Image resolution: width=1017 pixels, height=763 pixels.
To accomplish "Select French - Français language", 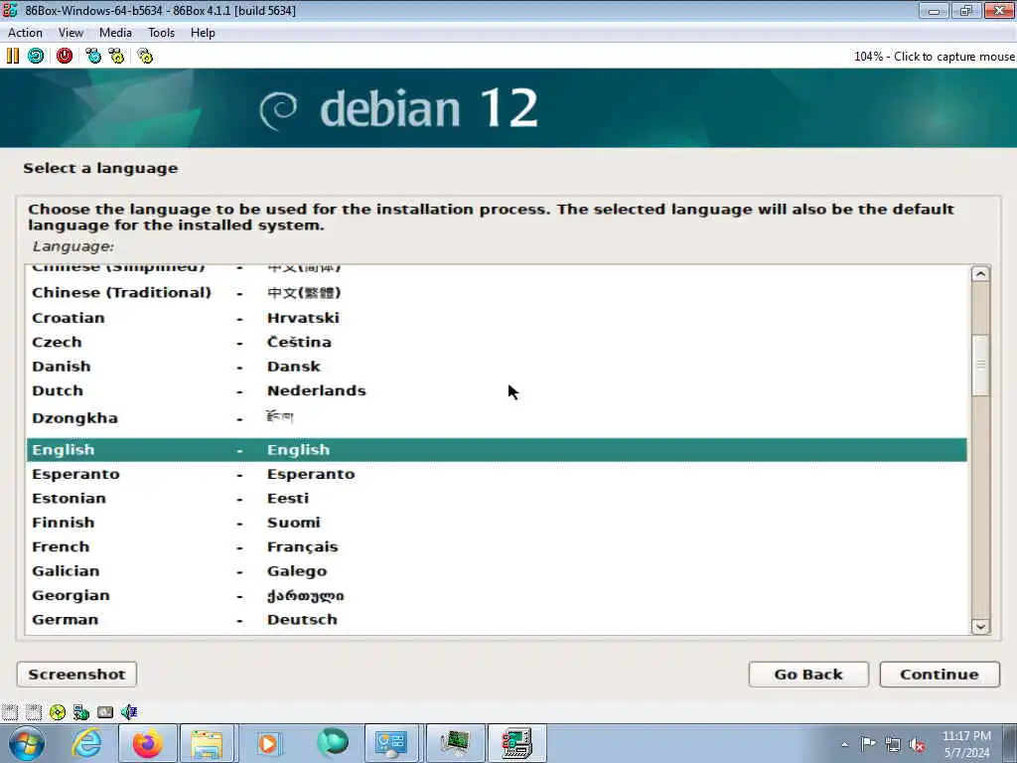I will (x=497, y=547).
